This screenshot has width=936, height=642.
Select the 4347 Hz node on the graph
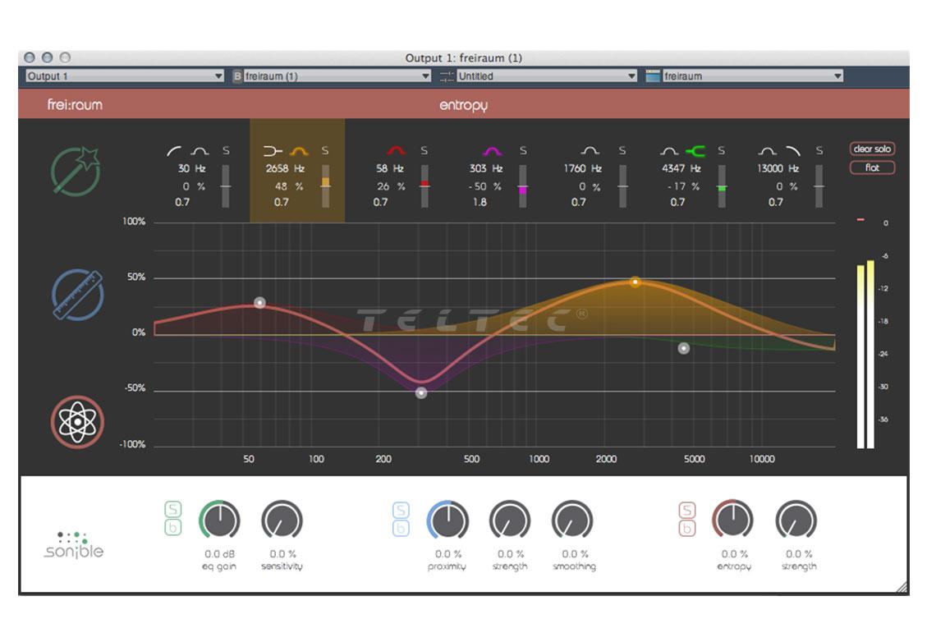684,348
